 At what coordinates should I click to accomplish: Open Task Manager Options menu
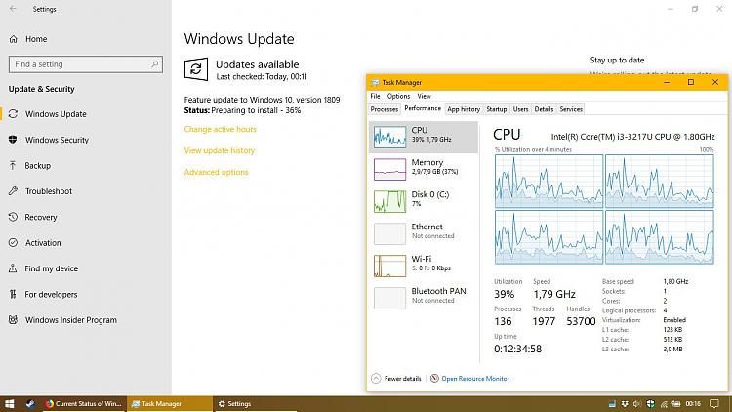coord(398,96)
